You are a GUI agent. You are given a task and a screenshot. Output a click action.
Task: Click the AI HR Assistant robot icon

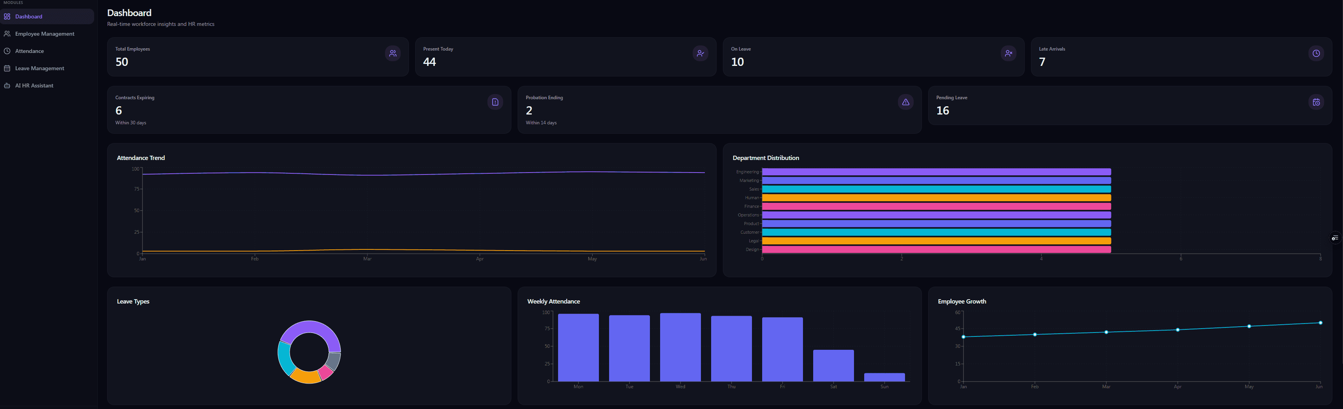coord(7,85)
